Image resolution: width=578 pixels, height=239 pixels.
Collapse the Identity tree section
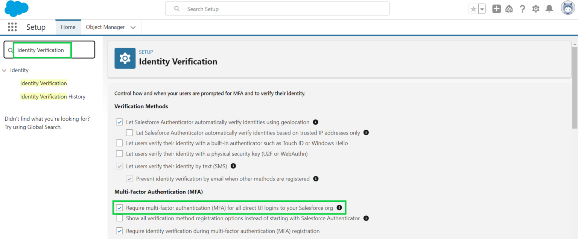click(x=4, y=70)
